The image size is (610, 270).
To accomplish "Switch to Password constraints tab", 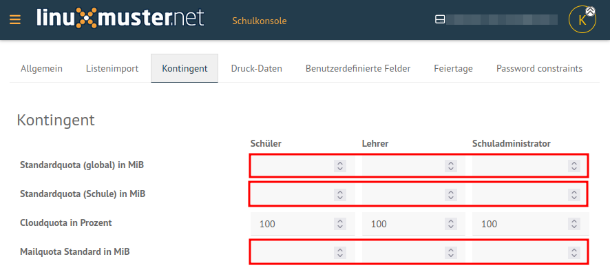I will (x=539, y=68).
